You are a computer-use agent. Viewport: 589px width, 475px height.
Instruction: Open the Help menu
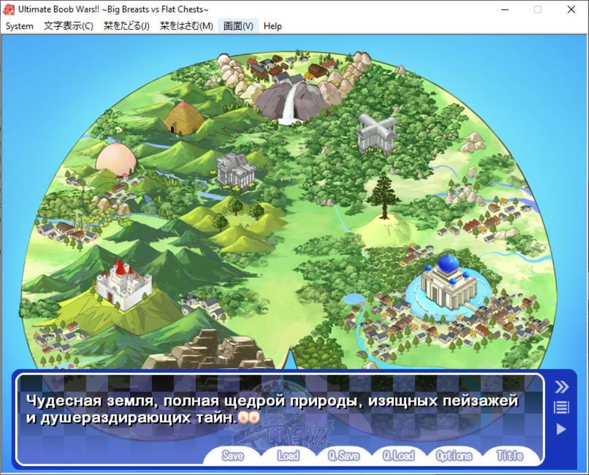coord(273,26)
